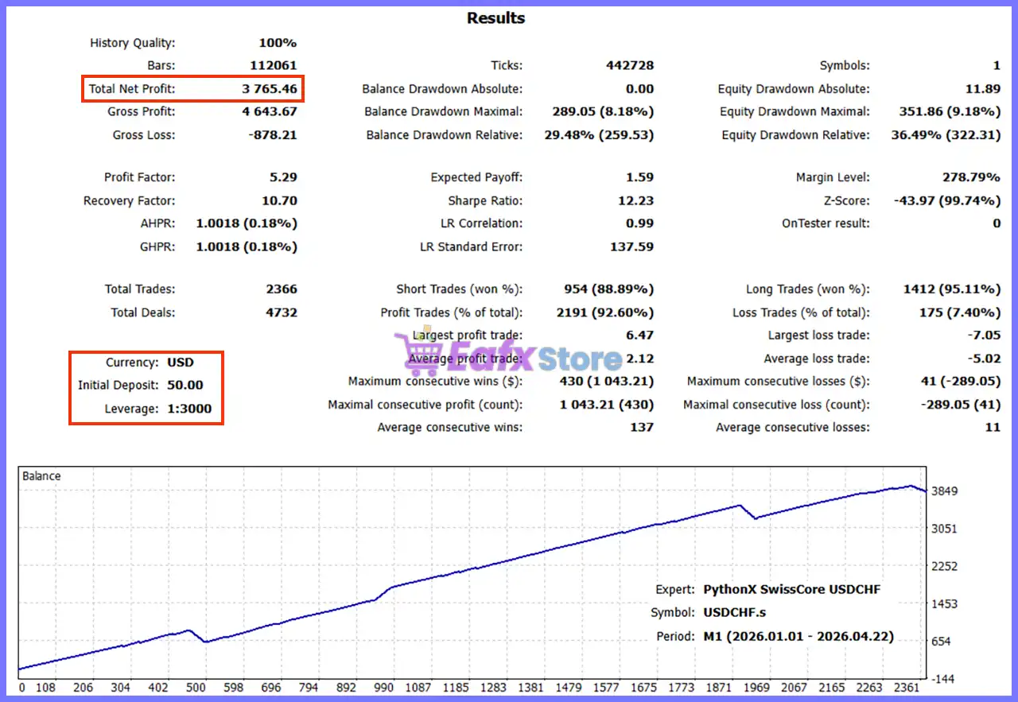Click the Profit Factor value 5.29
Screen dimensions: 1018x702
point(284,177)
